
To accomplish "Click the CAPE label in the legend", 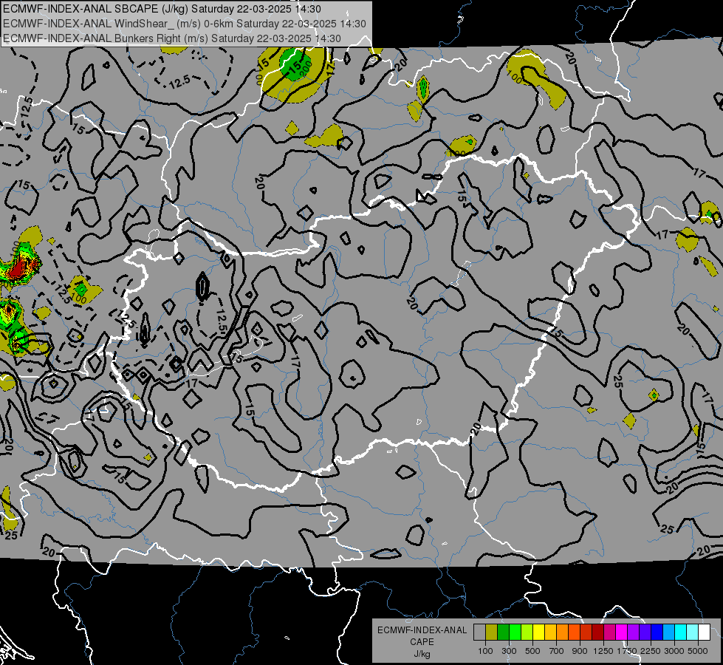I will pyautogui.click(x=422, y=641).
